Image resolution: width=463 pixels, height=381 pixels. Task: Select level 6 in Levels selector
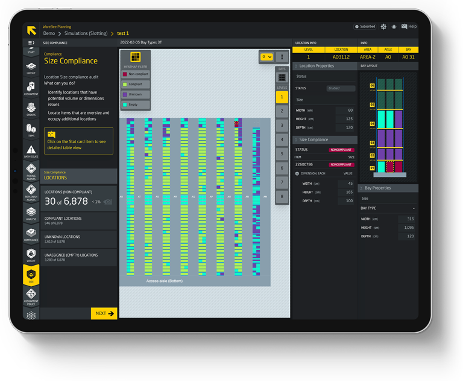pyautogui.click(x=282, y=168)
